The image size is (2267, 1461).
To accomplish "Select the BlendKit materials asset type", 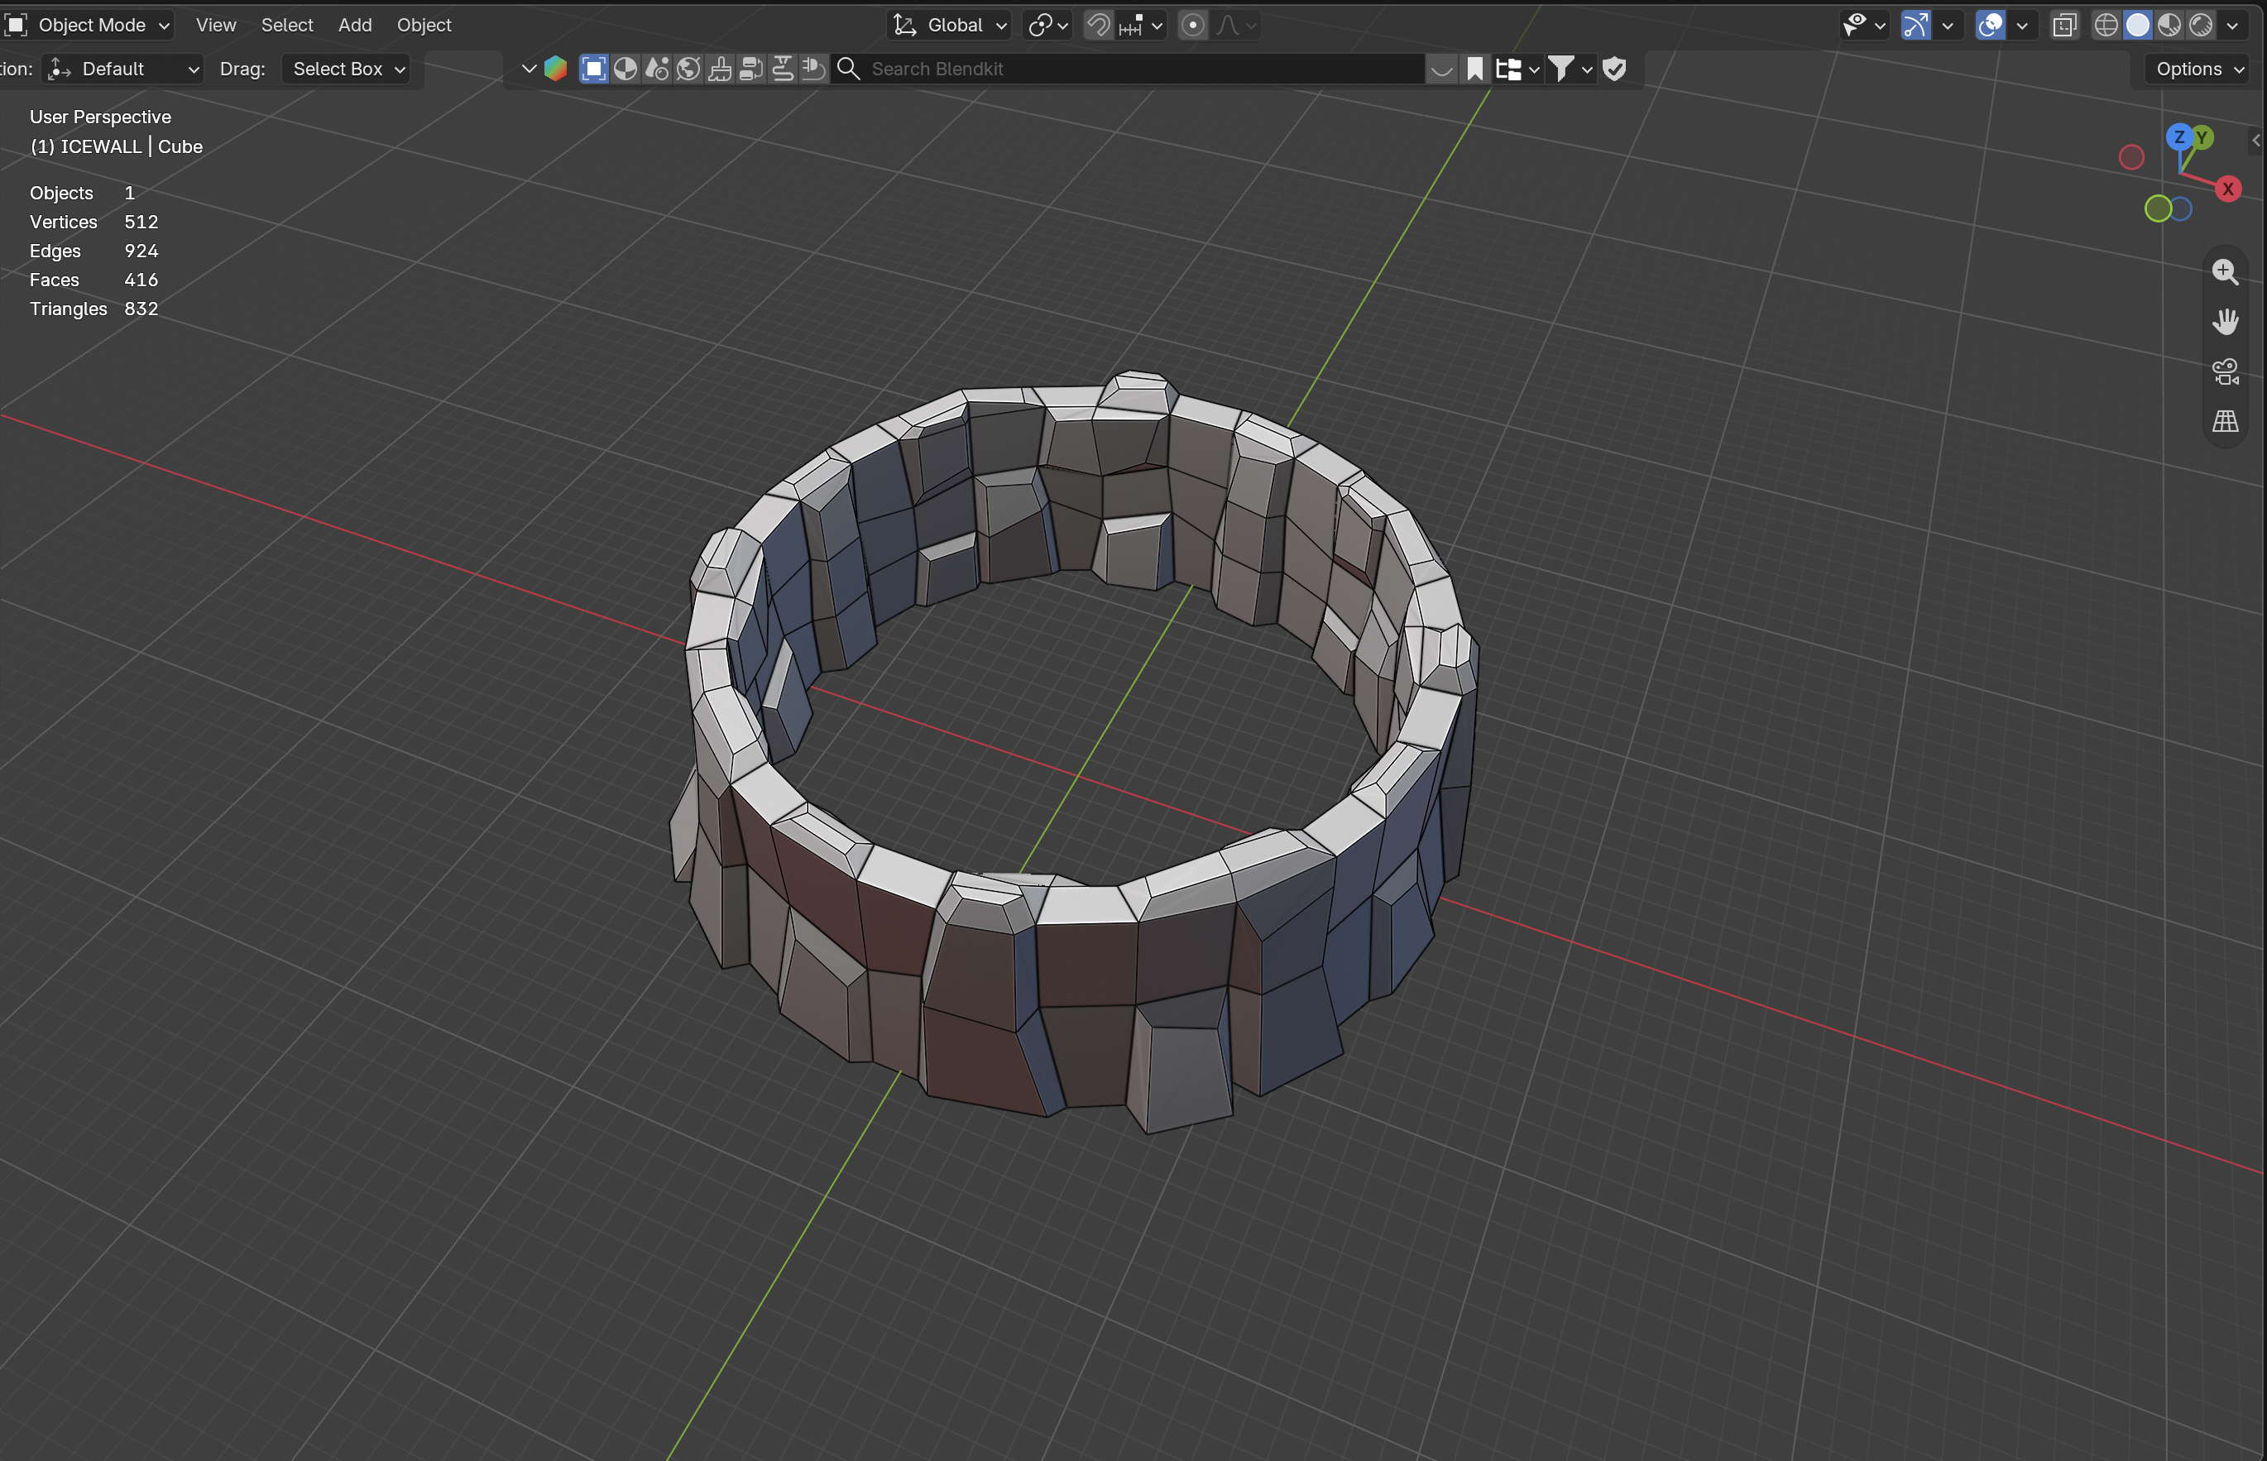I will pos(625,69).
